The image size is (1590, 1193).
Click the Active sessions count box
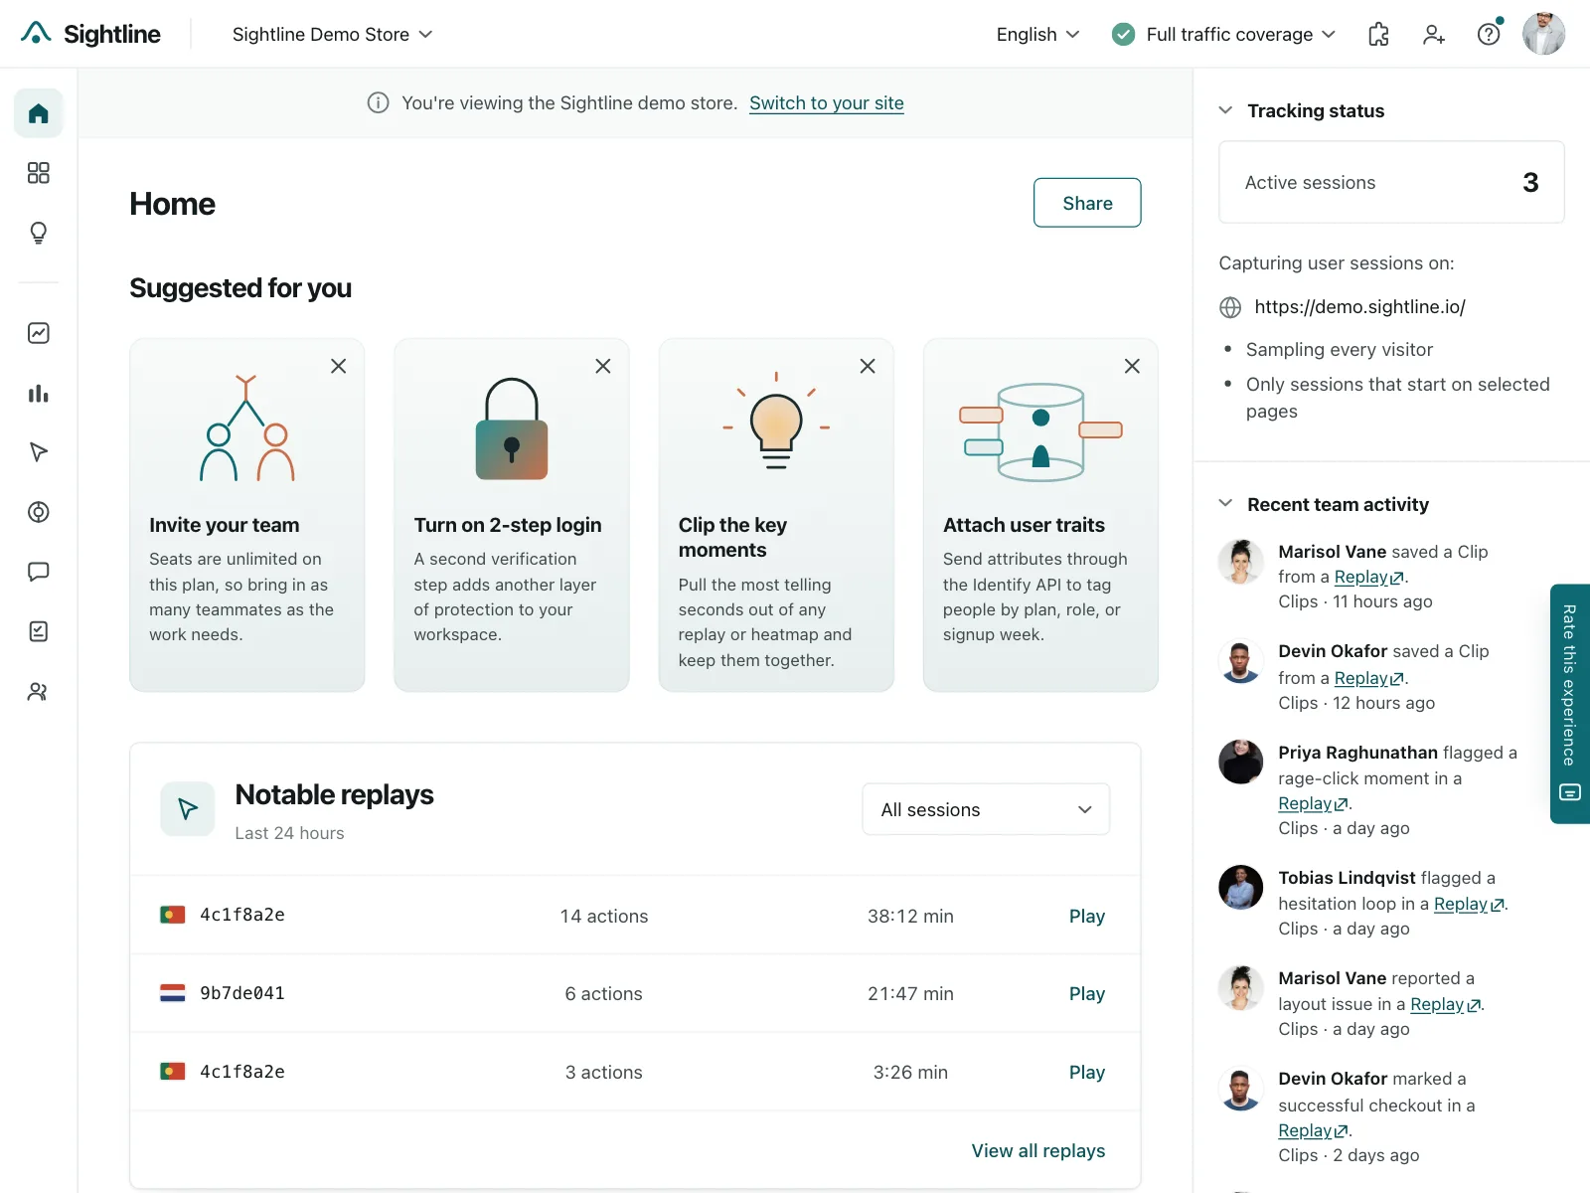click(x=1391, y=182)
